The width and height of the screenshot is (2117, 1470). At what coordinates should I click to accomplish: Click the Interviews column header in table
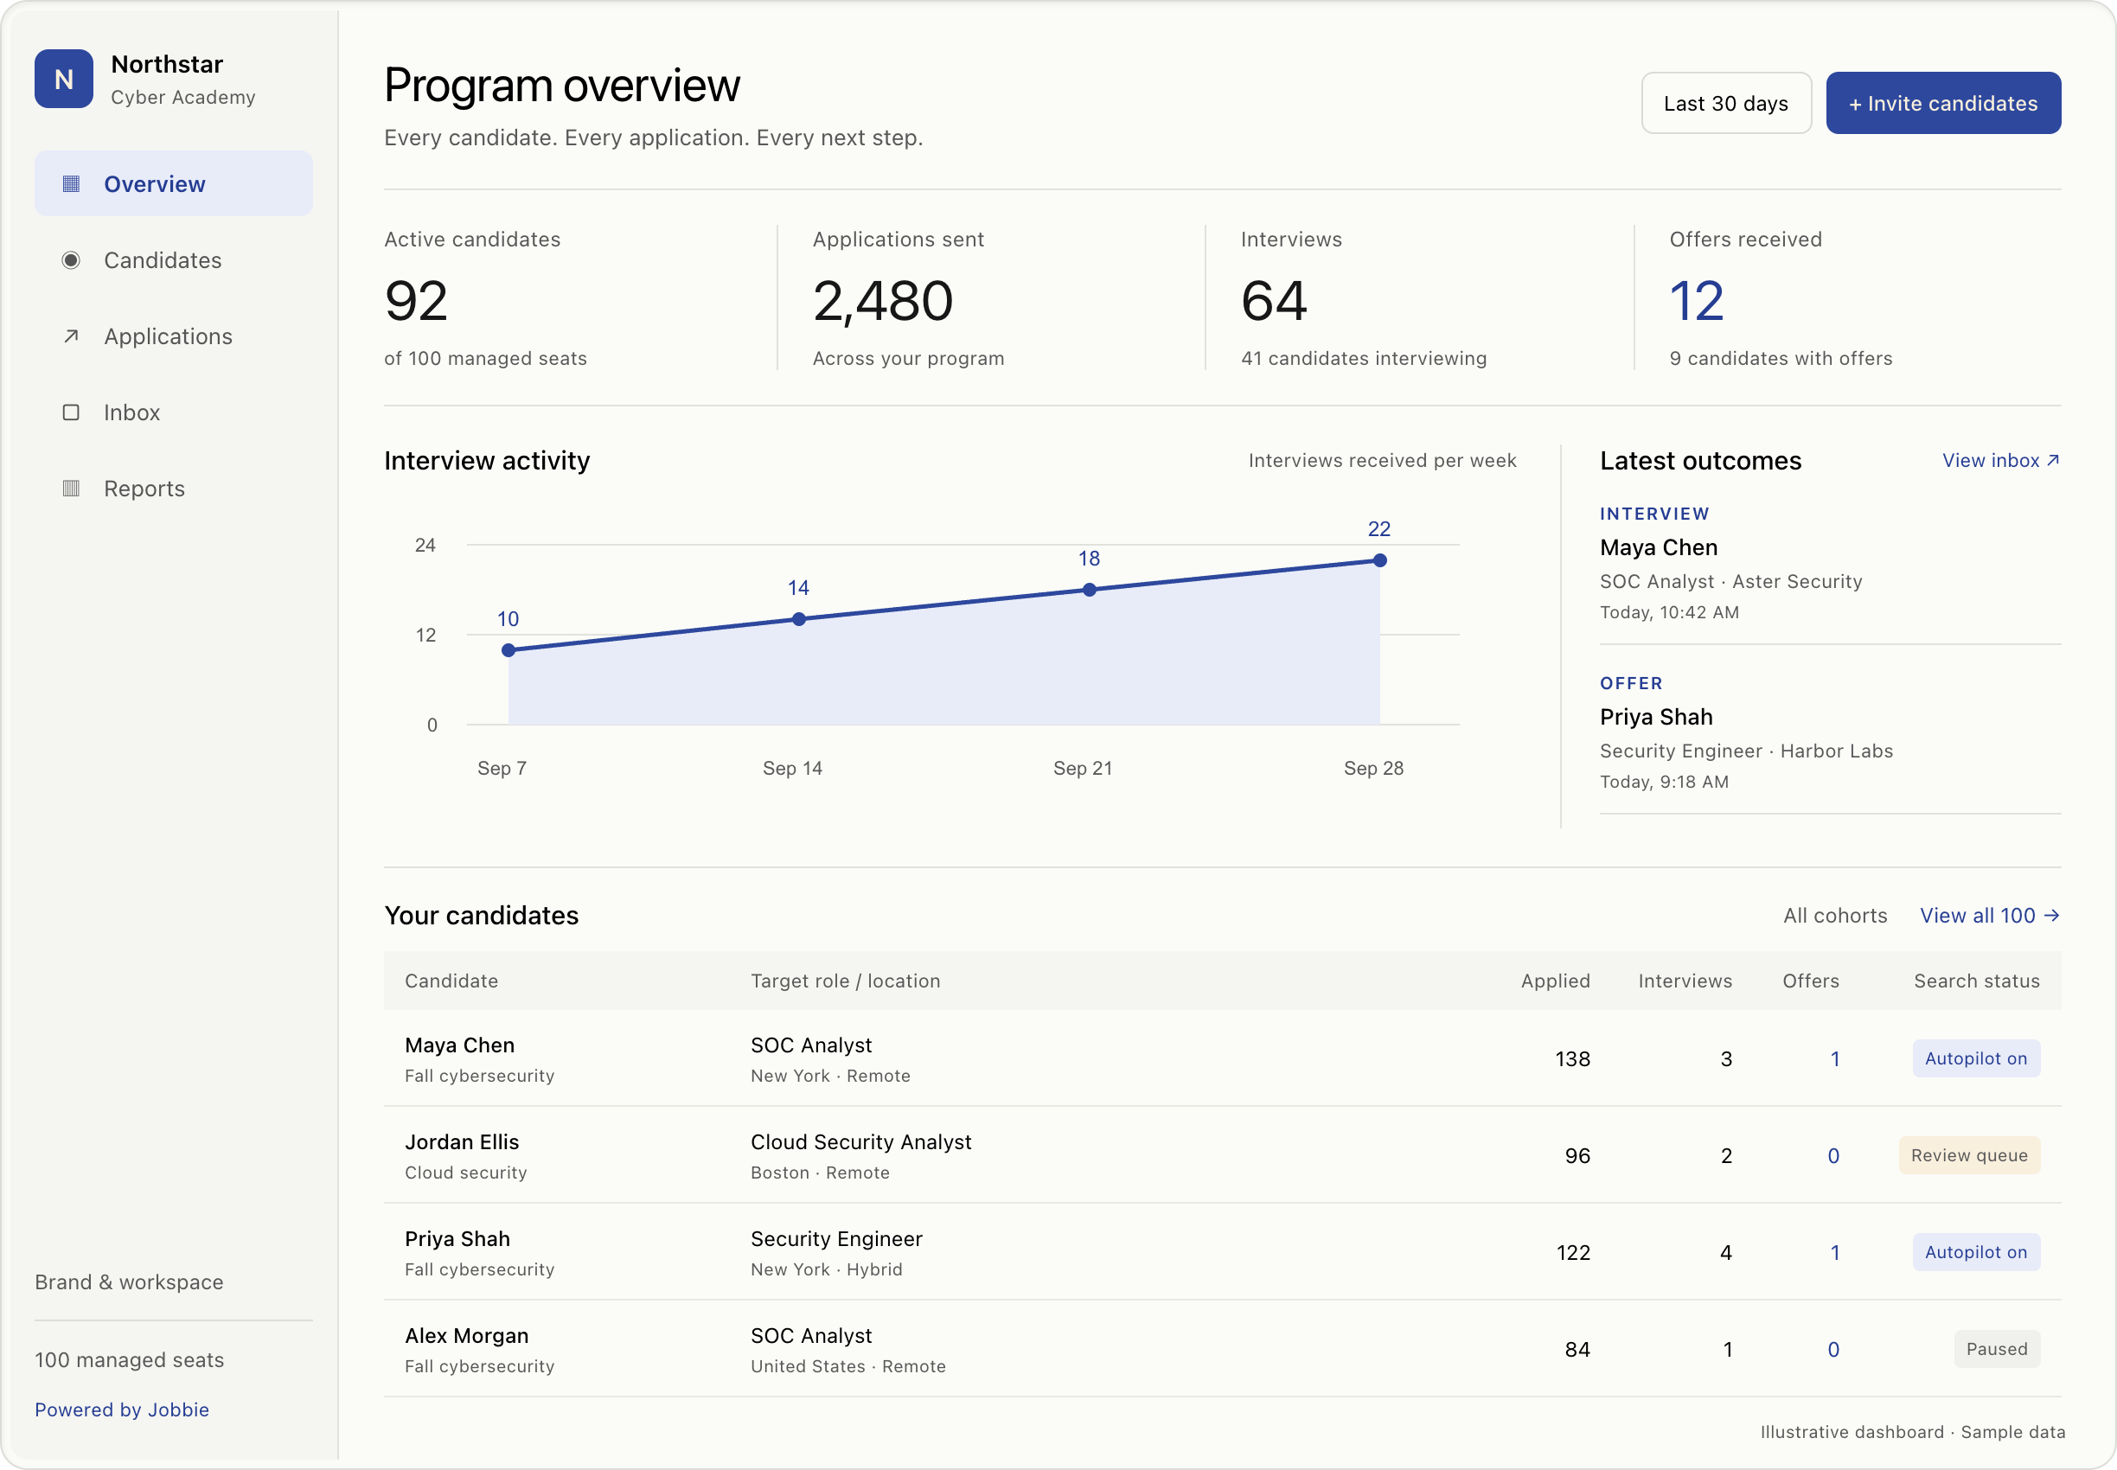click(x=1685, y=981)
